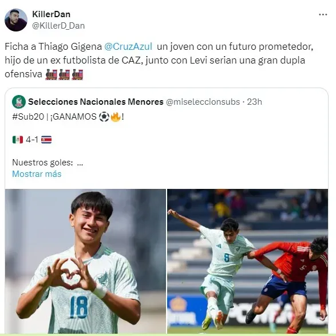336x336 pixels.
Task: Open the 23h timestamp link
Action: pos(254,102)
